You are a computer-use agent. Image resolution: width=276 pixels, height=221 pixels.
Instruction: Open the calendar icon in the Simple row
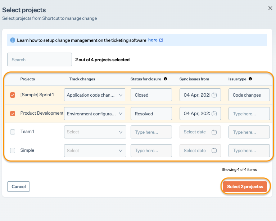(x=214, y=151)
